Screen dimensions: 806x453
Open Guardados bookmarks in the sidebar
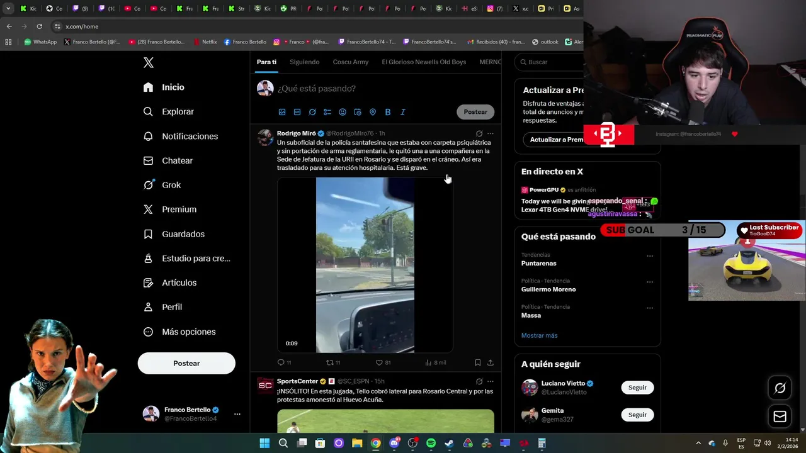(x=174, y=234)
